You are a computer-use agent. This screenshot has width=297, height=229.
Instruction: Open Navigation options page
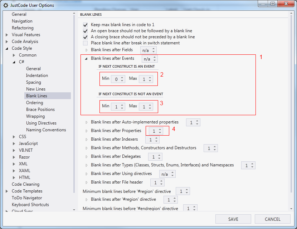coord(22,21)
